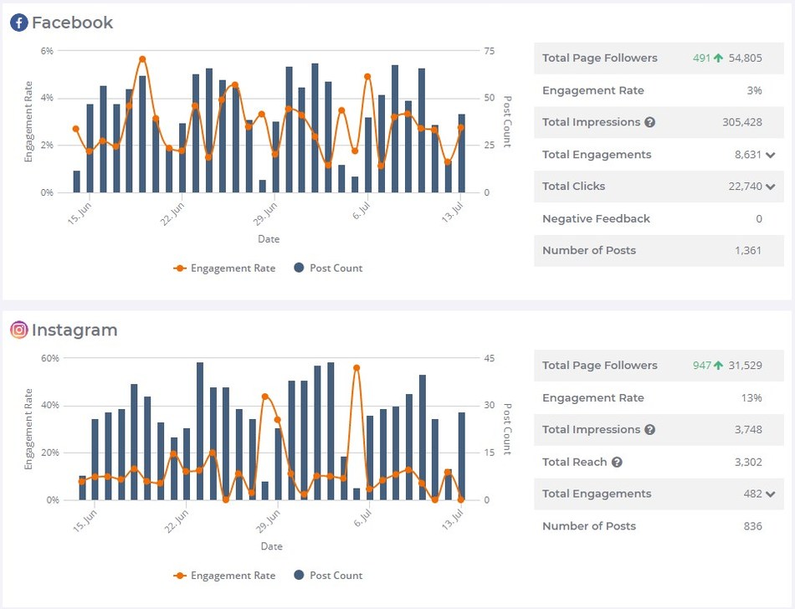Click the 22. Jun label on Facebook chart
Image resolution: width=795 pixels, height=609 pixels.
pyautogui.click(x=172, y=214)
